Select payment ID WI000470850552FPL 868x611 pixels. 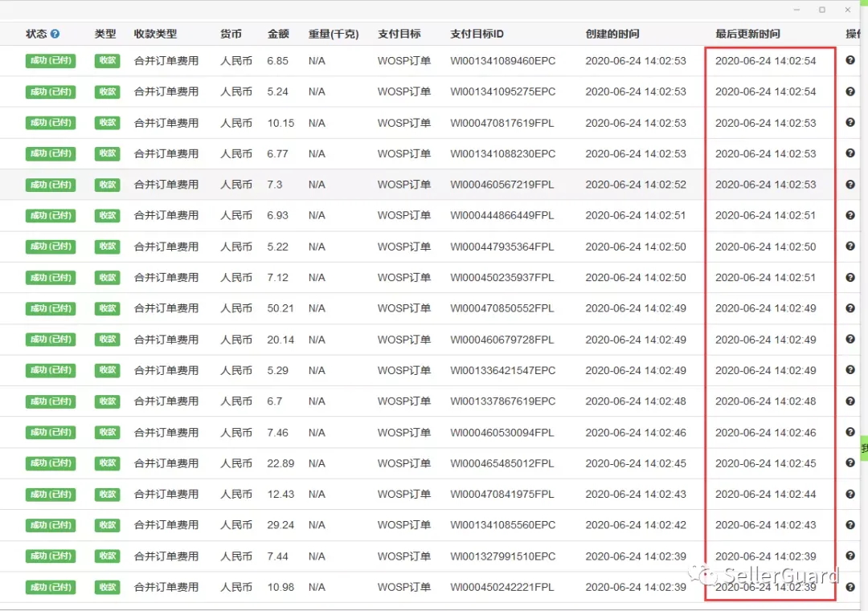[x=502, y=308]
